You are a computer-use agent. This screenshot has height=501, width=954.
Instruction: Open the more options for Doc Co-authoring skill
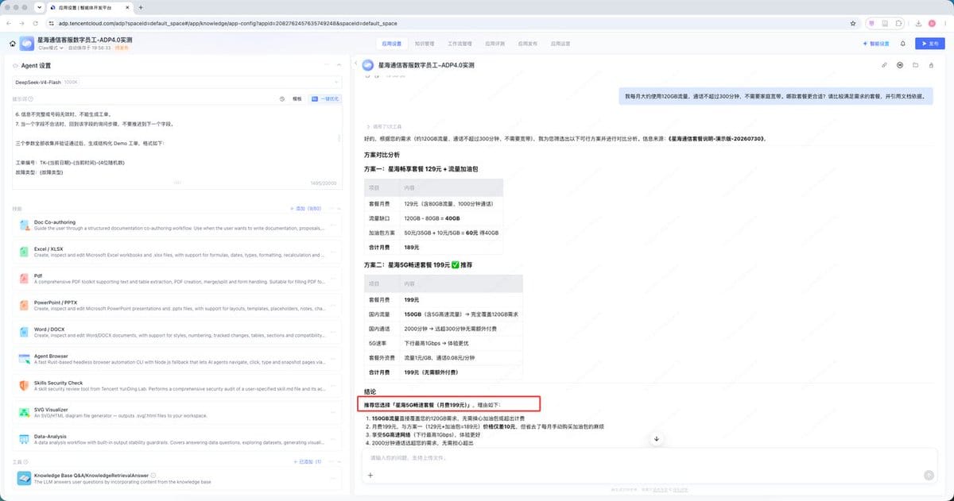333,225
